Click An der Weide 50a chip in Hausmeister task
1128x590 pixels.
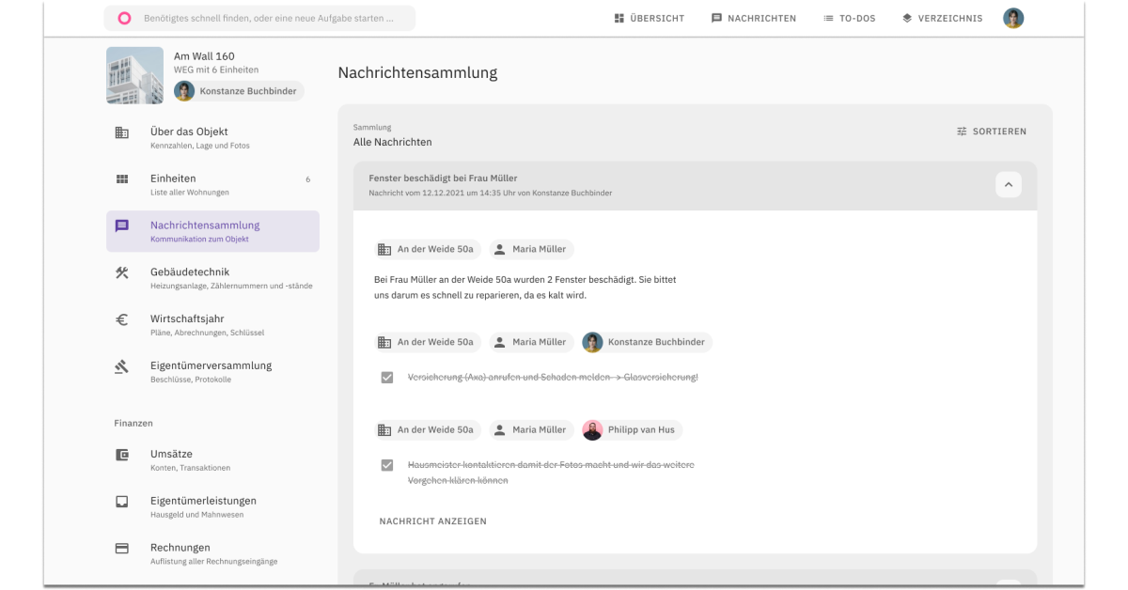[427, 429]
